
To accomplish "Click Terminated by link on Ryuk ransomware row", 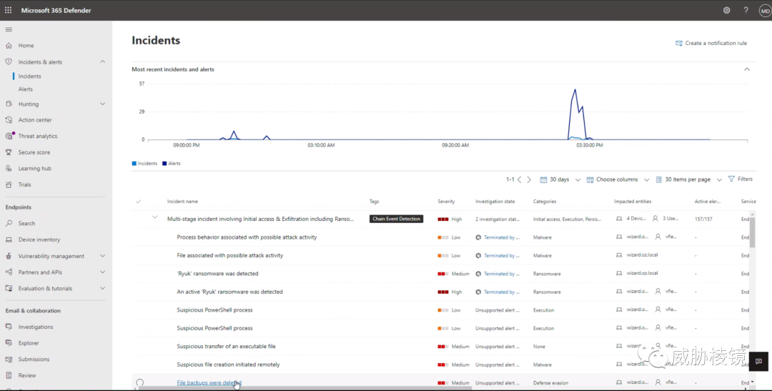I will [501, 274].
